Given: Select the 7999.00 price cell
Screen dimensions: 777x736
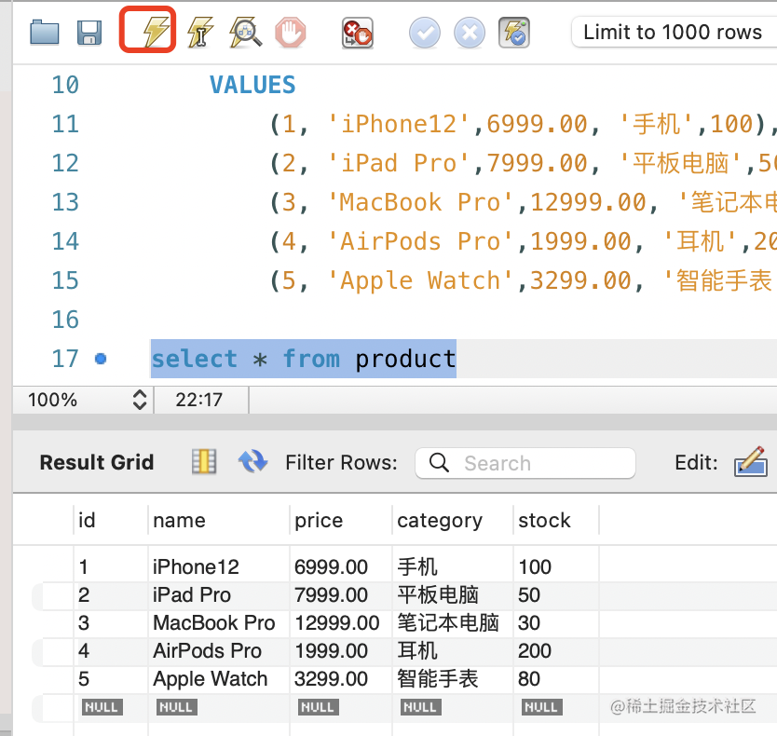Looking at the screenshot, I should 341,594.
